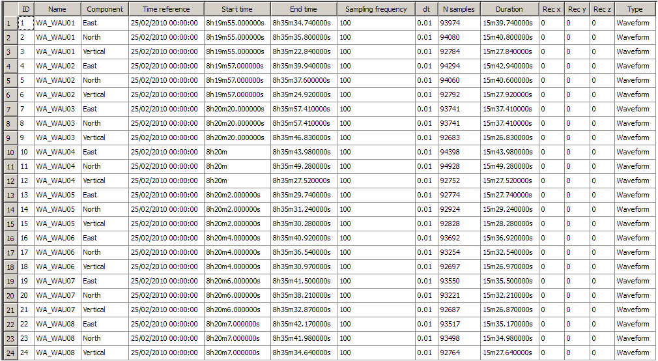Click the End time cell 8h35m49.280000s

[302, 166]
